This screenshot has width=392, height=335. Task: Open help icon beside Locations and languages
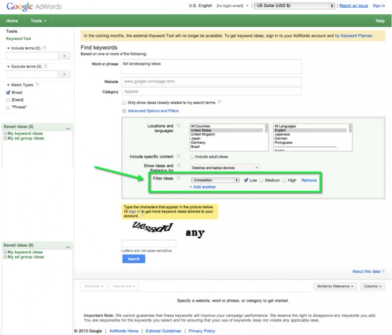pyautogui.click(x=178, y=126)
